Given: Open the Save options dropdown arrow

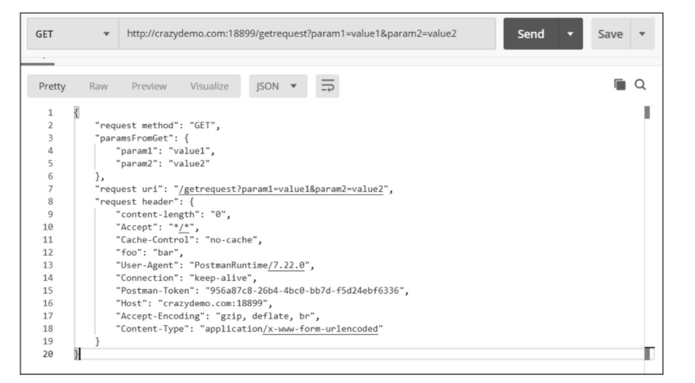Looking at the screenshot, I should pyautogui.click(x=642, y=34).
